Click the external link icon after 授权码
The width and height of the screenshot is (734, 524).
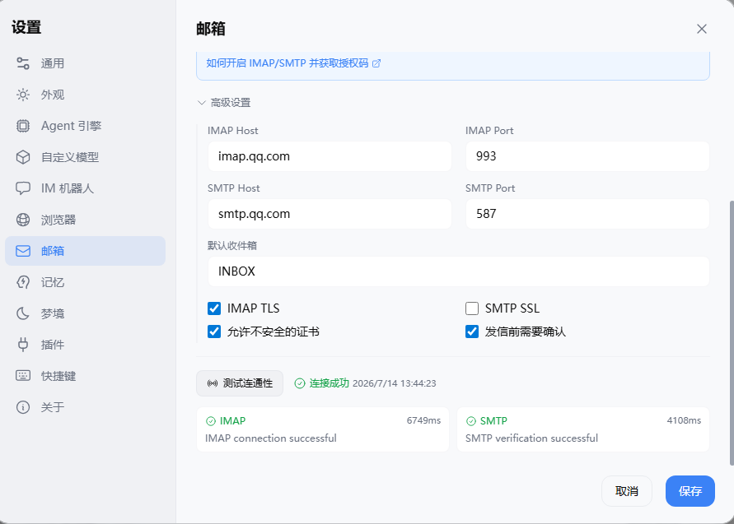point(376,63)
